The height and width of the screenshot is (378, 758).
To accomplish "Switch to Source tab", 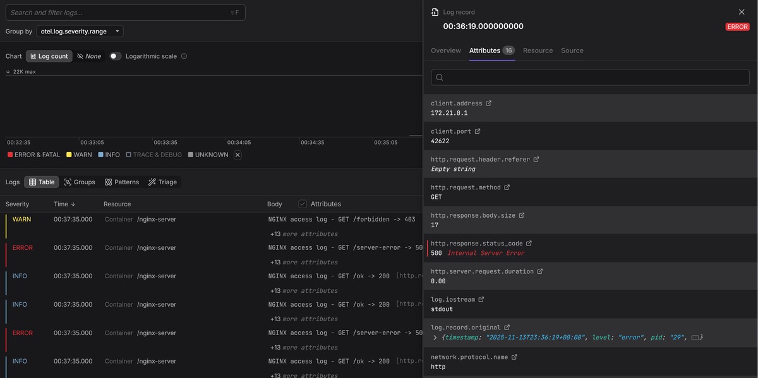I will pyautogui.click(x=572, y=50).
